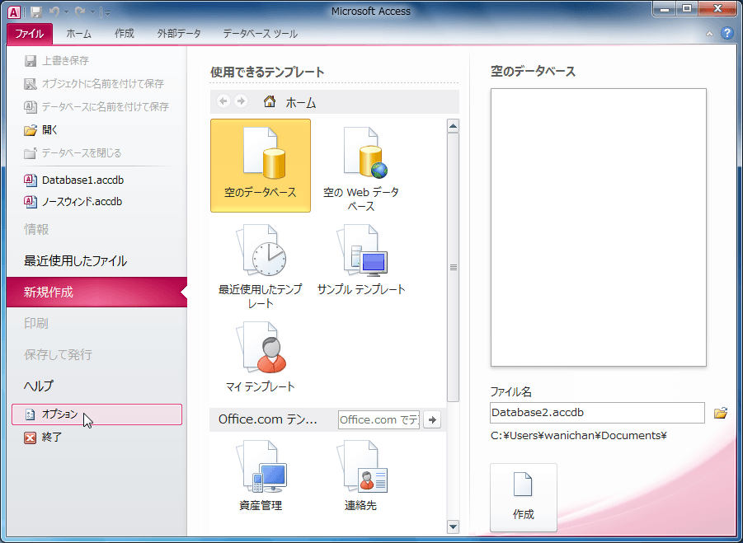
Task: Click the blank database preview pane
Action: [599, 227]
